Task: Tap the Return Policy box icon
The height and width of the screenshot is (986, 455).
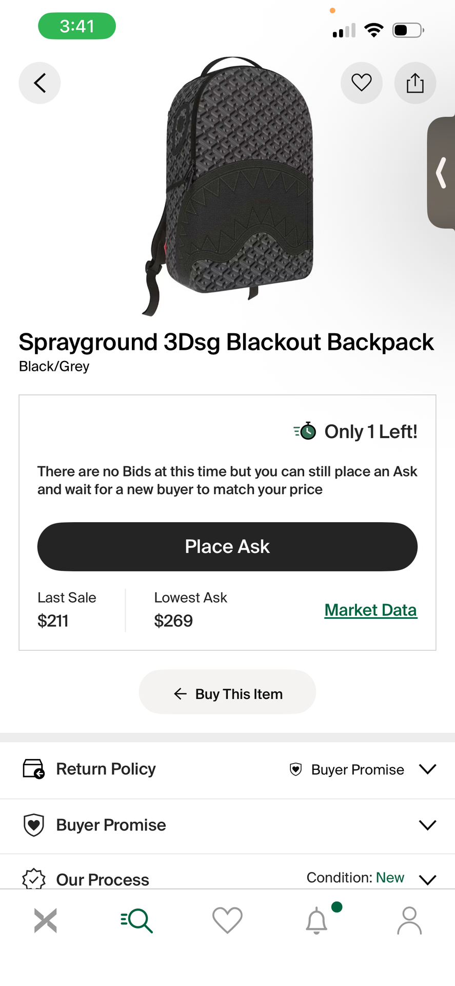Action: click(x=33, y=769)
